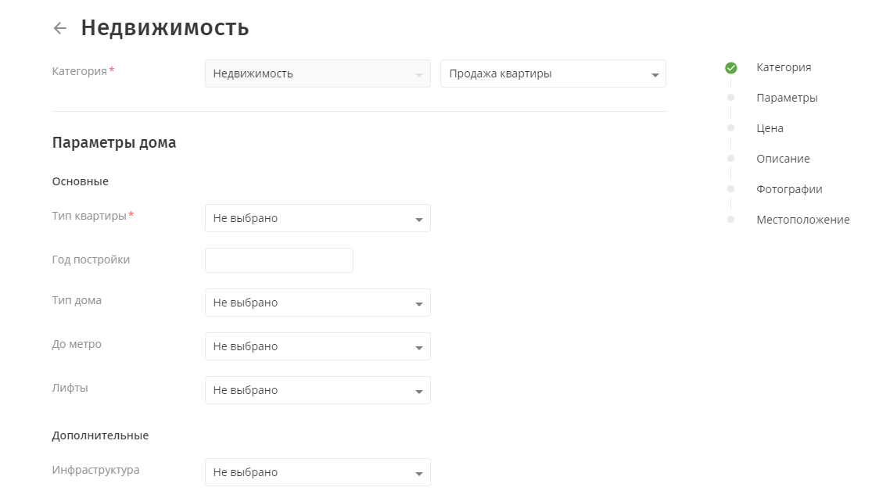The image size is (890, 498).
Task: Open the Тип дома dropdown
Action: pyautogui.click(x=317, y=303)
